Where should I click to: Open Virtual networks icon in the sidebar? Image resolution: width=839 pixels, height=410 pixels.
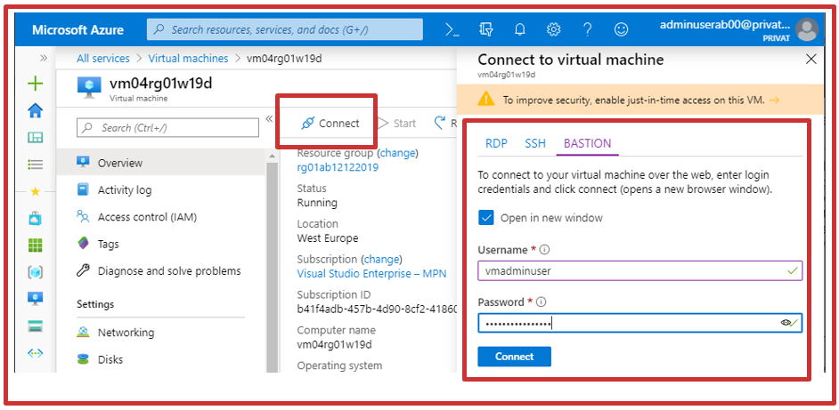click(x=36, y=353)
